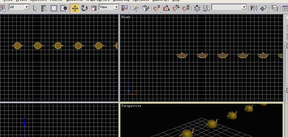This screenshot has height=137, width=288.
Task: Choose the Rectangular Selection Region tool
Action: pyautogui.click(x=54, y=8)
